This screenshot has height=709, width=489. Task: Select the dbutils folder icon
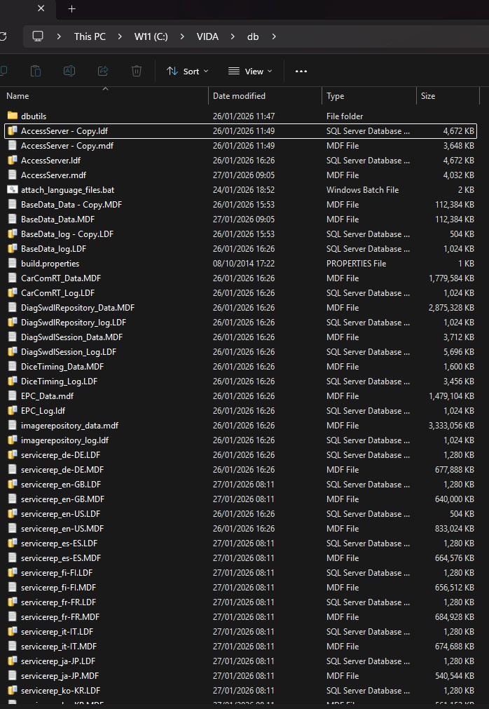coord(12,116)
